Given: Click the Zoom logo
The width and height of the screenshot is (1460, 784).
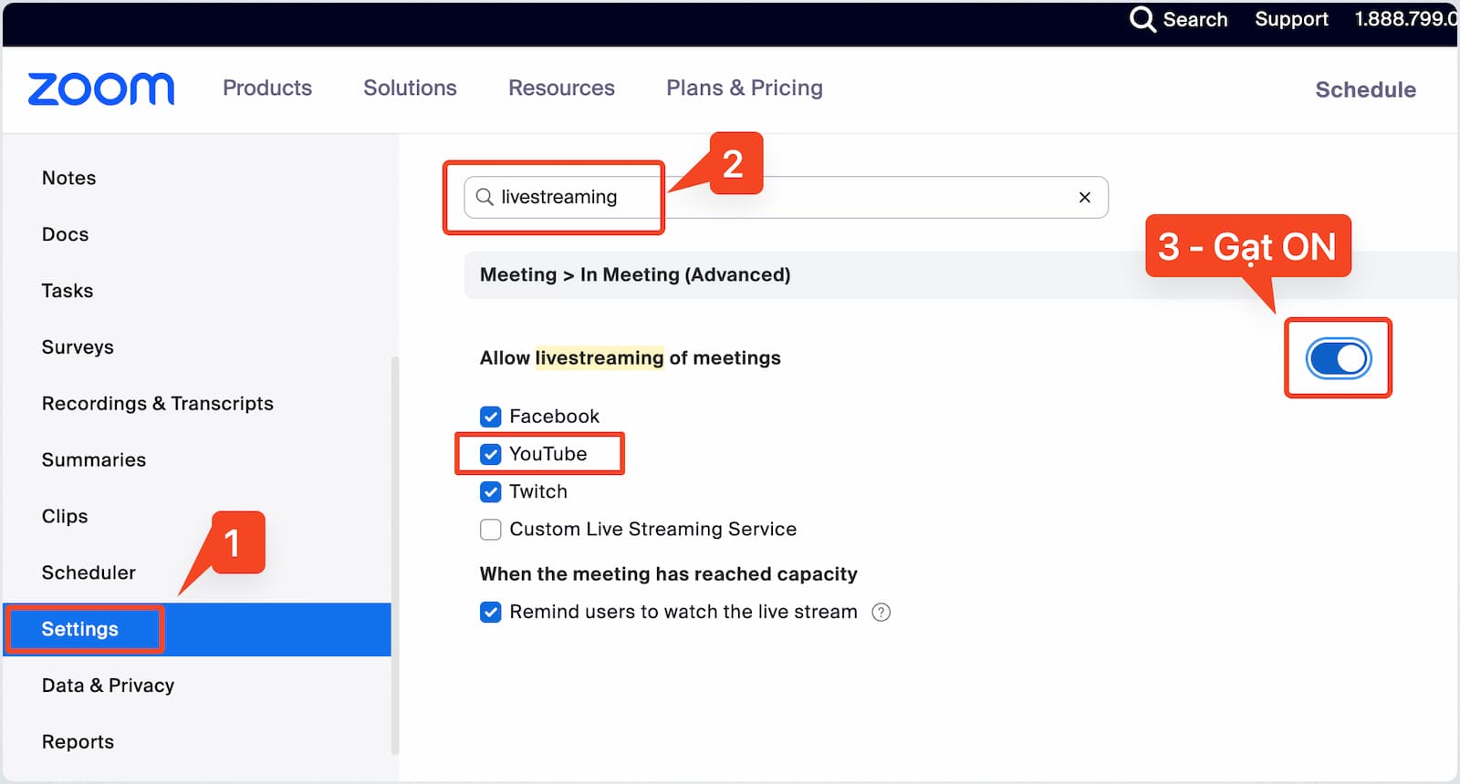Looking at the screenshot, I should point(101,88).
